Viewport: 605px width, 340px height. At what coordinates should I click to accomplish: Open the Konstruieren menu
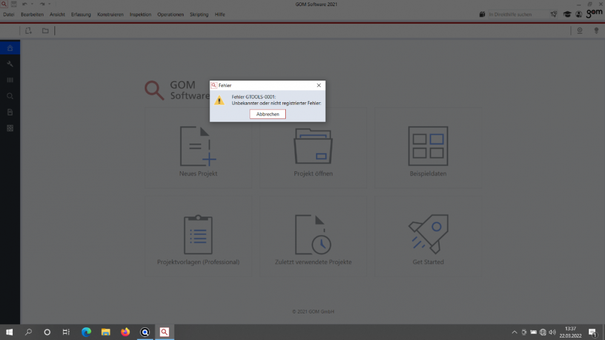click(110, 15)
